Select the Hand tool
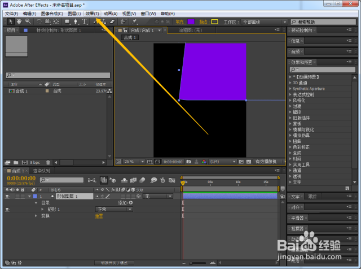 (19, 21)
